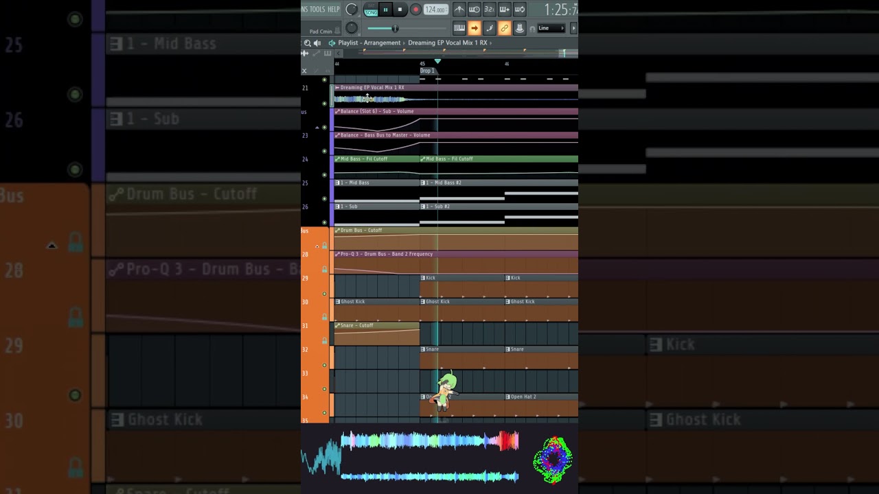Toggle the lock on track 28

tap(325, 269)
